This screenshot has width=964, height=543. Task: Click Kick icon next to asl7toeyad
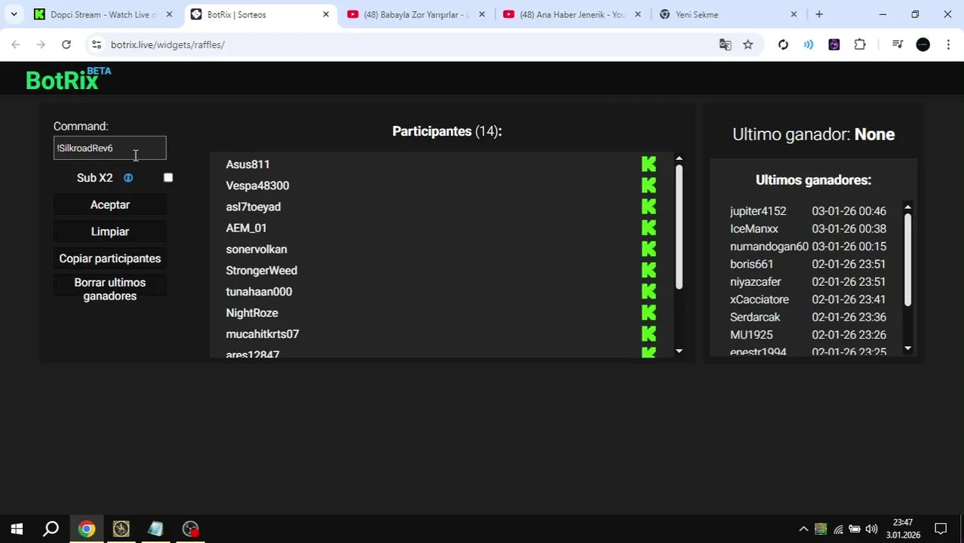(649, 207)
